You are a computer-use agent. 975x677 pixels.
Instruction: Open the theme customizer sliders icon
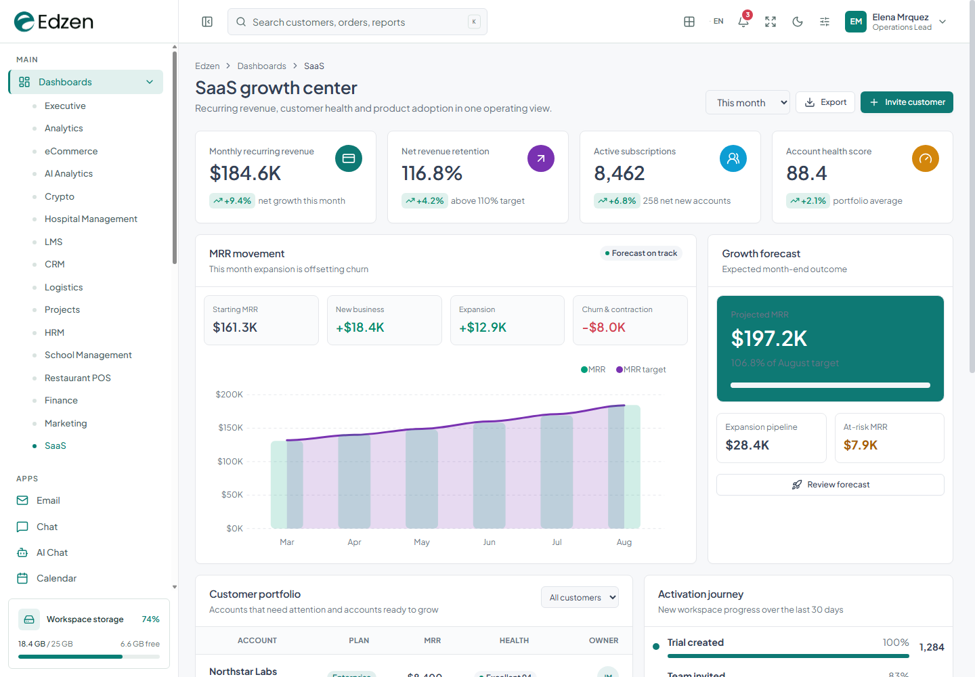tap(825, 22)
